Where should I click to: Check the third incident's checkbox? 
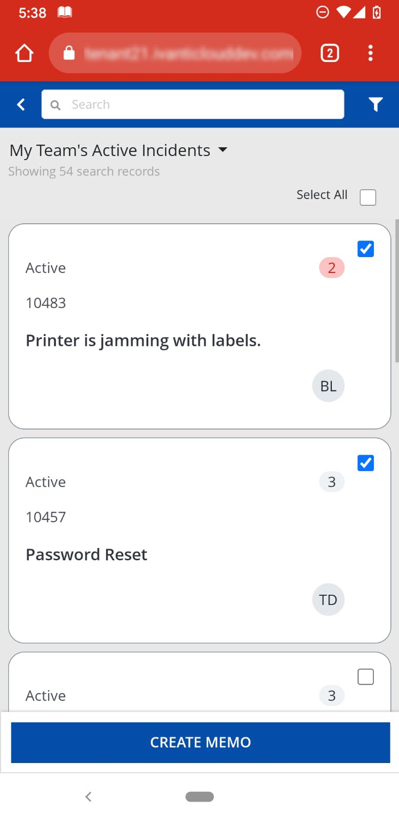coord(366,677)
